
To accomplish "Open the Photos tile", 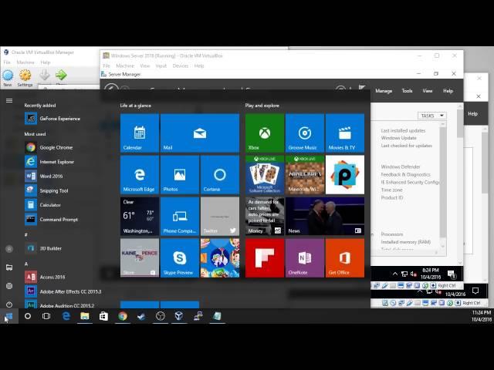I will pos(180,175).
